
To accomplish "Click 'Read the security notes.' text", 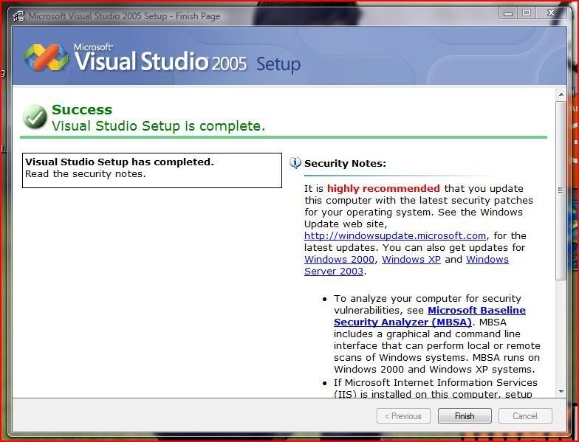I will point(86,174).
